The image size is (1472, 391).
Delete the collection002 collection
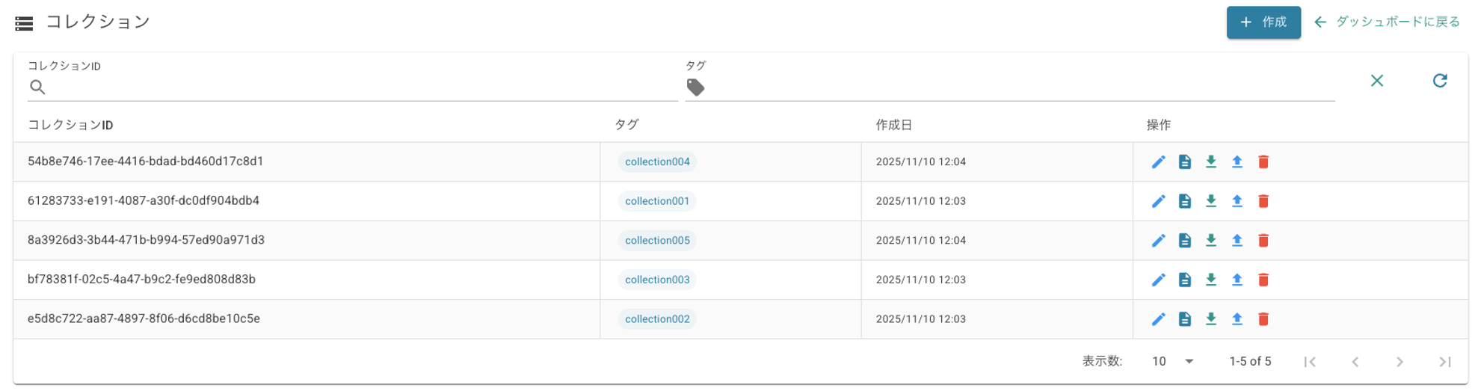tap(1263, 319)
